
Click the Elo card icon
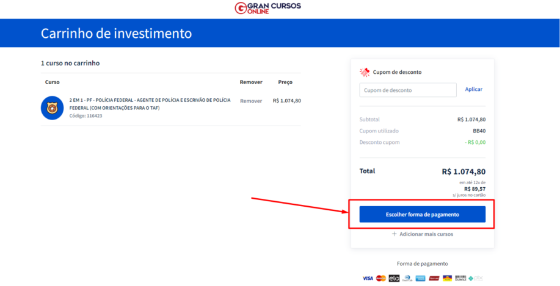pyautogui.click(x=394, y=278)
